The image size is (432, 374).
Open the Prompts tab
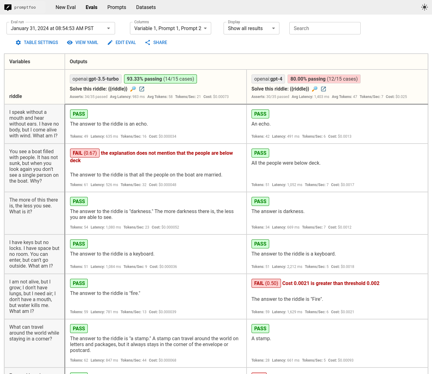(x=117, y=7)
